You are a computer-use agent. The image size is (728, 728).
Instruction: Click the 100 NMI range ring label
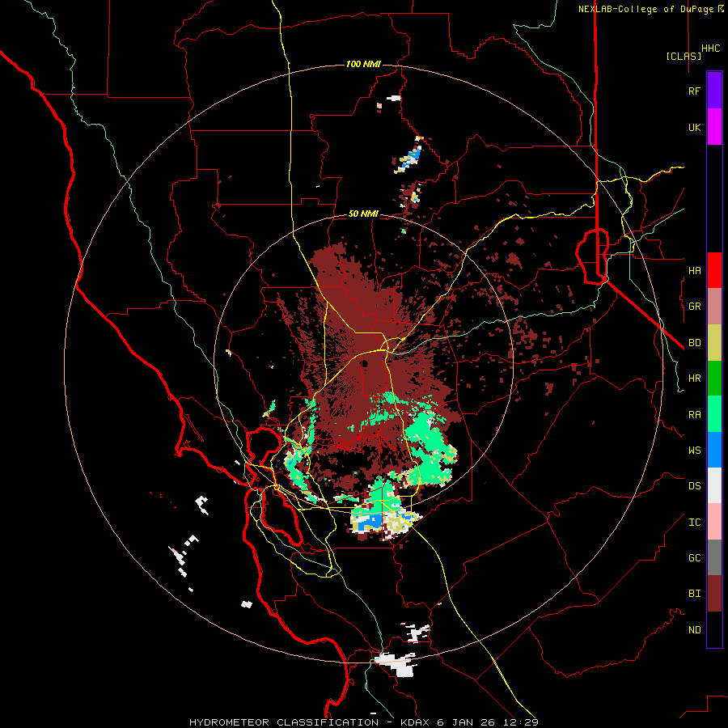point(363,64)
